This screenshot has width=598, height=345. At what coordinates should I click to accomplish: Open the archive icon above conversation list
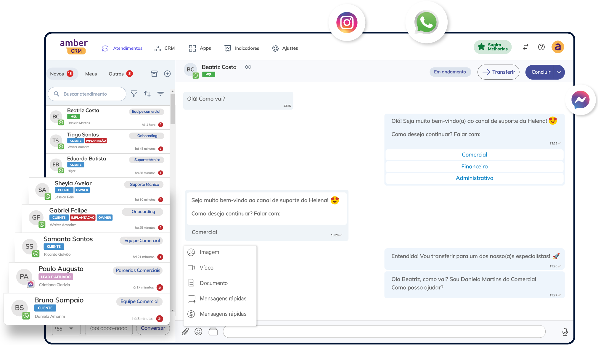click(154, 74)
